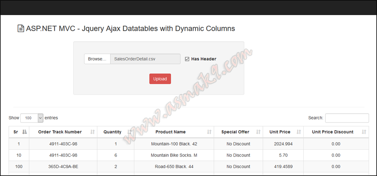Uncheck the Has Header checkbox
377x176 pixels.
[x=187, y=59]
